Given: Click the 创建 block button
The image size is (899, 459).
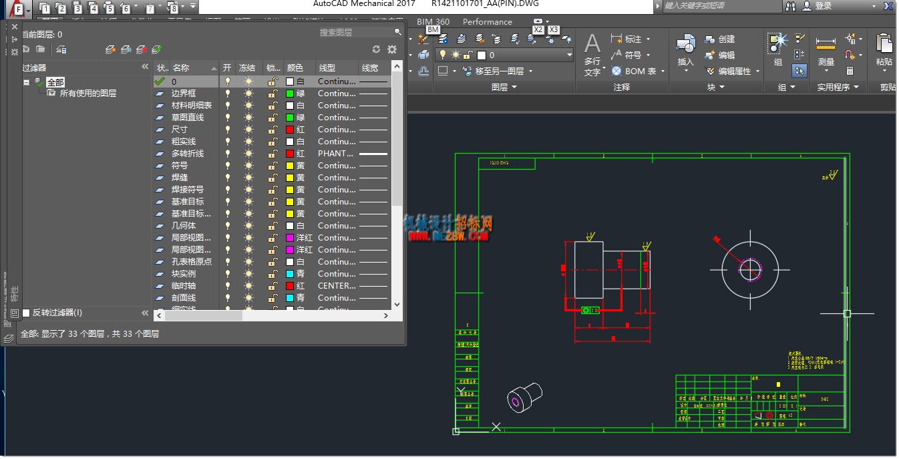Looking at the screenshot, I should pyautogui.click(x=720, y=39).
